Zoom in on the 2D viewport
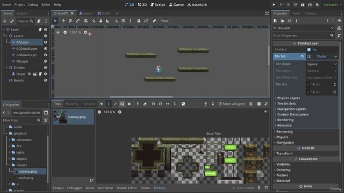Image resolution: width=344 pixels, height=193 pixels. tap(85, 32)
